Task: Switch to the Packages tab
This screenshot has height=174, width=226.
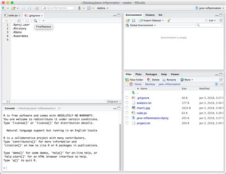Action: click(151, 74)
